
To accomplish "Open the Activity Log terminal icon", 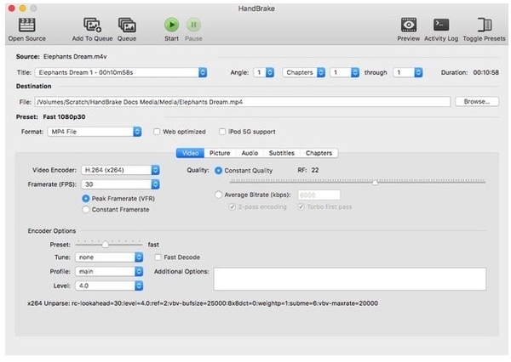I will (441, 25).
